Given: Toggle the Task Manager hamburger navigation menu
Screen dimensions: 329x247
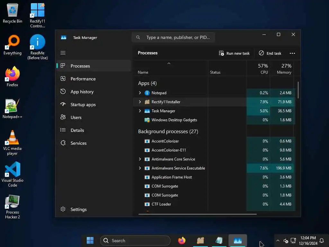Looking at the screenshot, I should pos(63,53).
